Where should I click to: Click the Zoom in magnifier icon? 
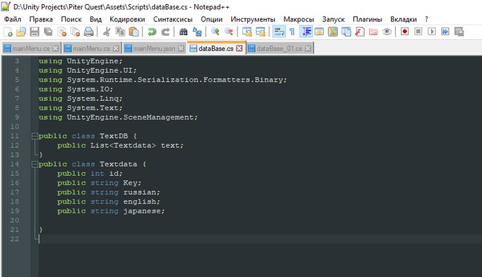pos(216,32)
